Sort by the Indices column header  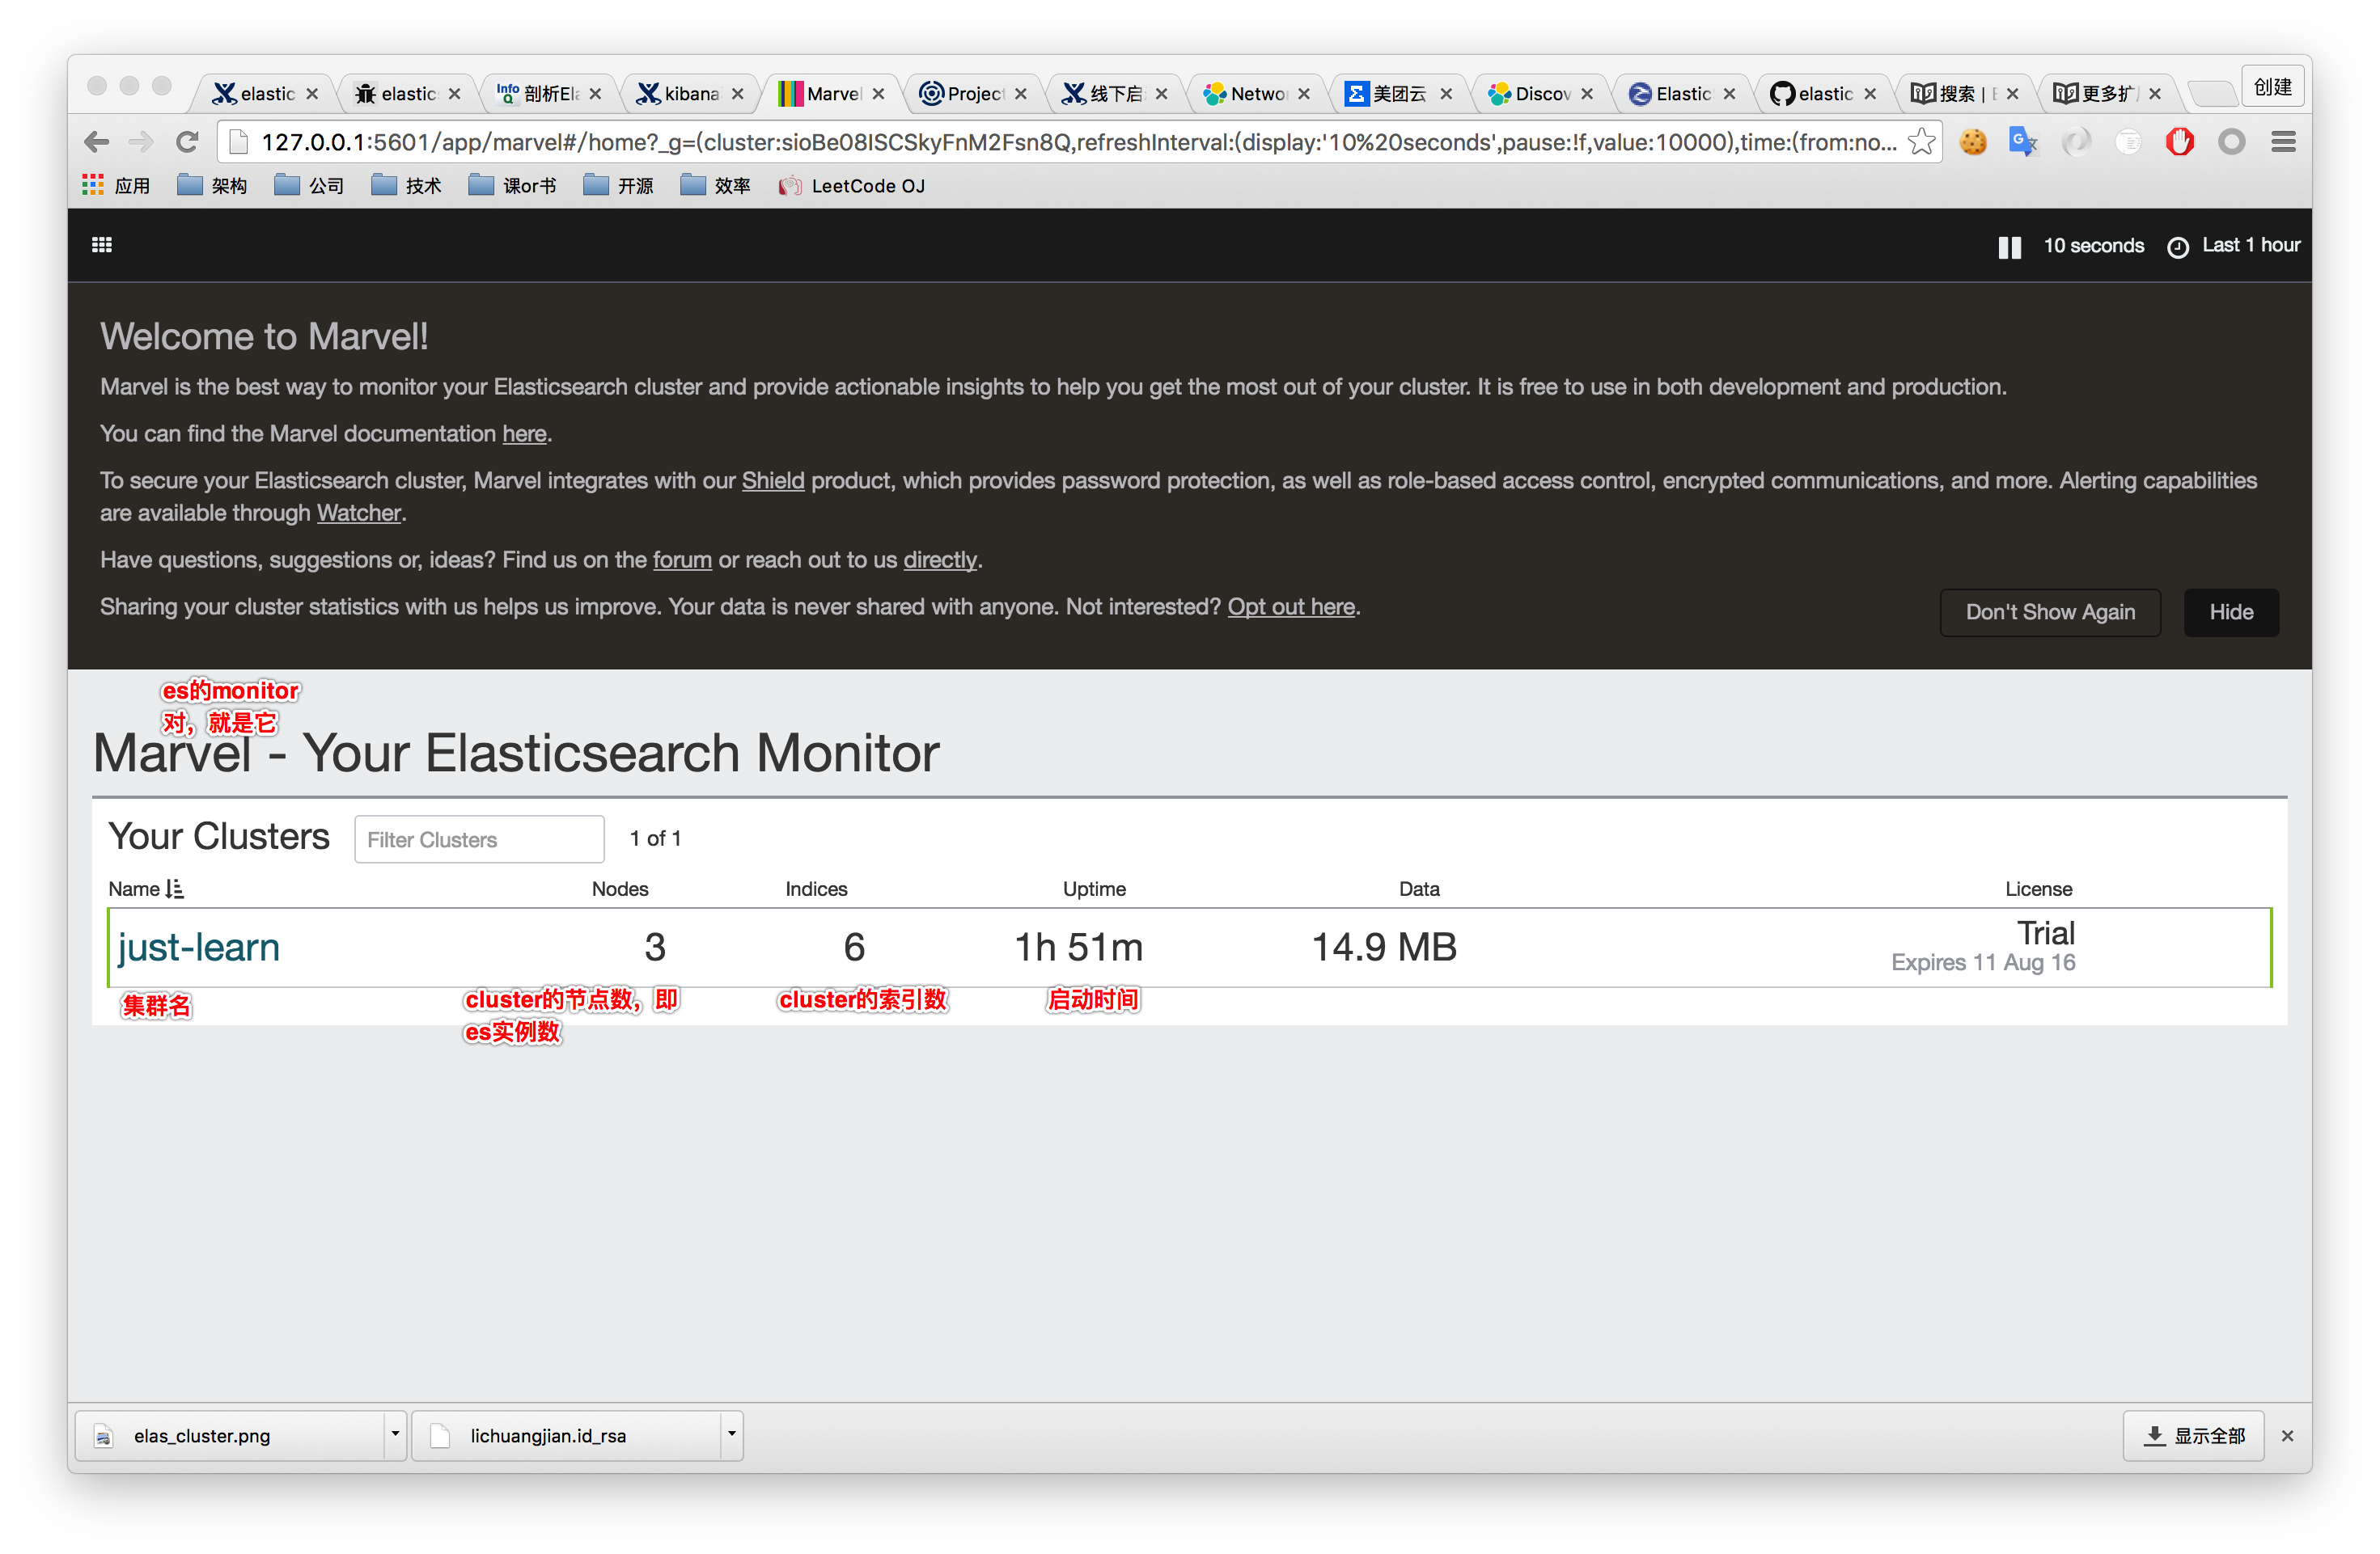pos(816,889)
